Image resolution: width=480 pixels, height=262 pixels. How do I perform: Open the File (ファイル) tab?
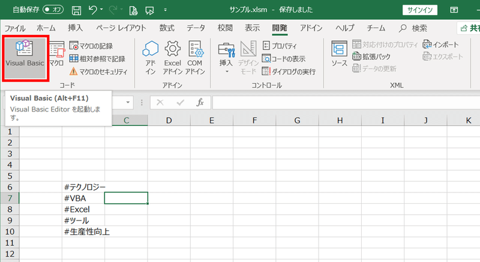click(14, 28)
